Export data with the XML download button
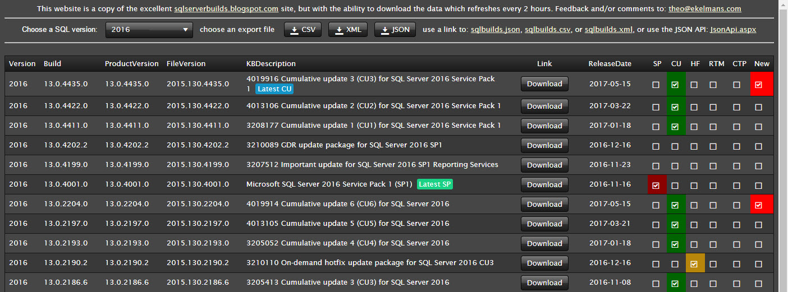Viewport: 788px width, 292px height. [x=347, y=30]
